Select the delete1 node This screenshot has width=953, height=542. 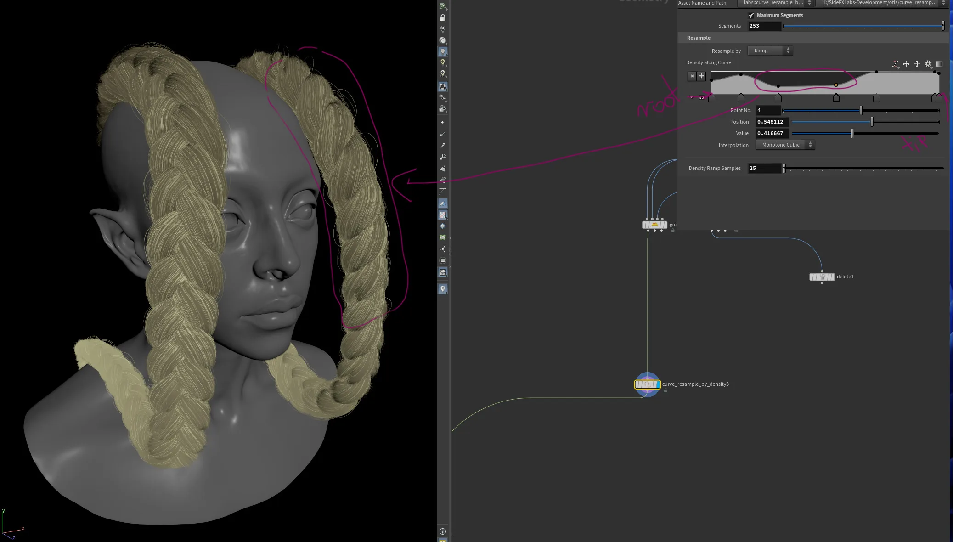tap(822, 277)
